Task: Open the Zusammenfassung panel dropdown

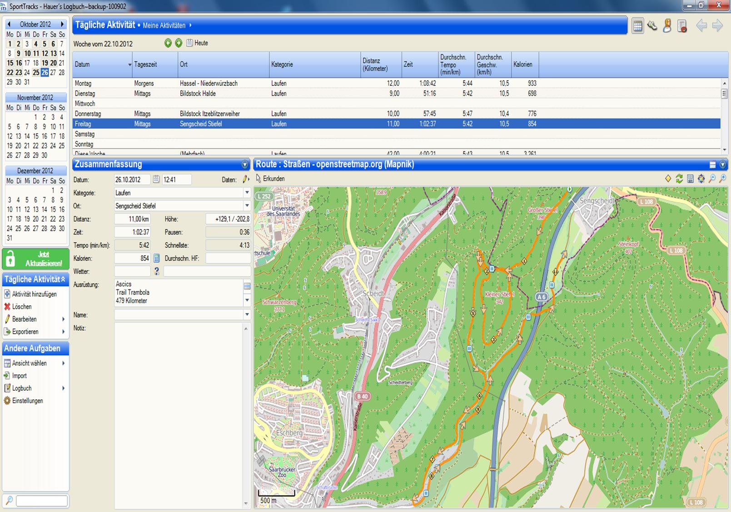Action: click(245, 164)
